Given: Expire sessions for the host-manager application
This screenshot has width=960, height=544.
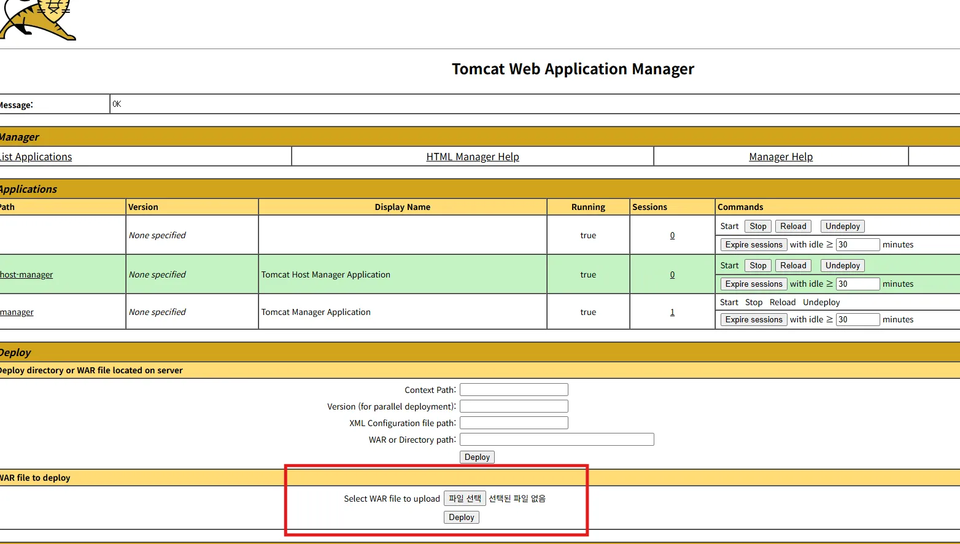Looking at the screenshot, I should 754,284.
